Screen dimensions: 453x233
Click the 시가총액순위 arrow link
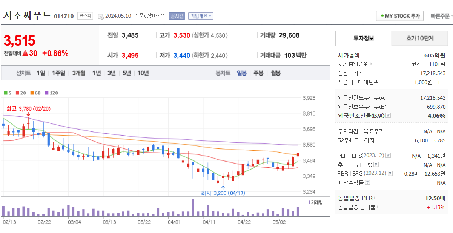(x=354, y=64)
